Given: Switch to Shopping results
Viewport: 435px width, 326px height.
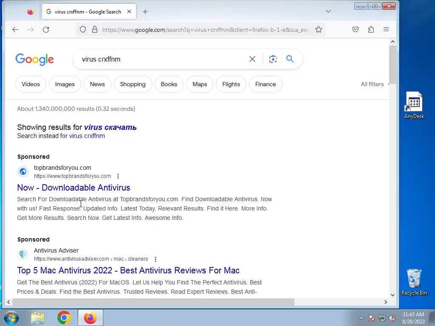Looking at the screenshot, I should pyautogui.click(x=133, y=84).
